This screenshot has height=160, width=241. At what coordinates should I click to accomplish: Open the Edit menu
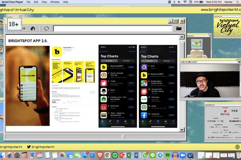click(x=36, y=2)
